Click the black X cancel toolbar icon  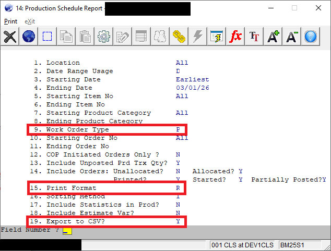pos(10,37)
